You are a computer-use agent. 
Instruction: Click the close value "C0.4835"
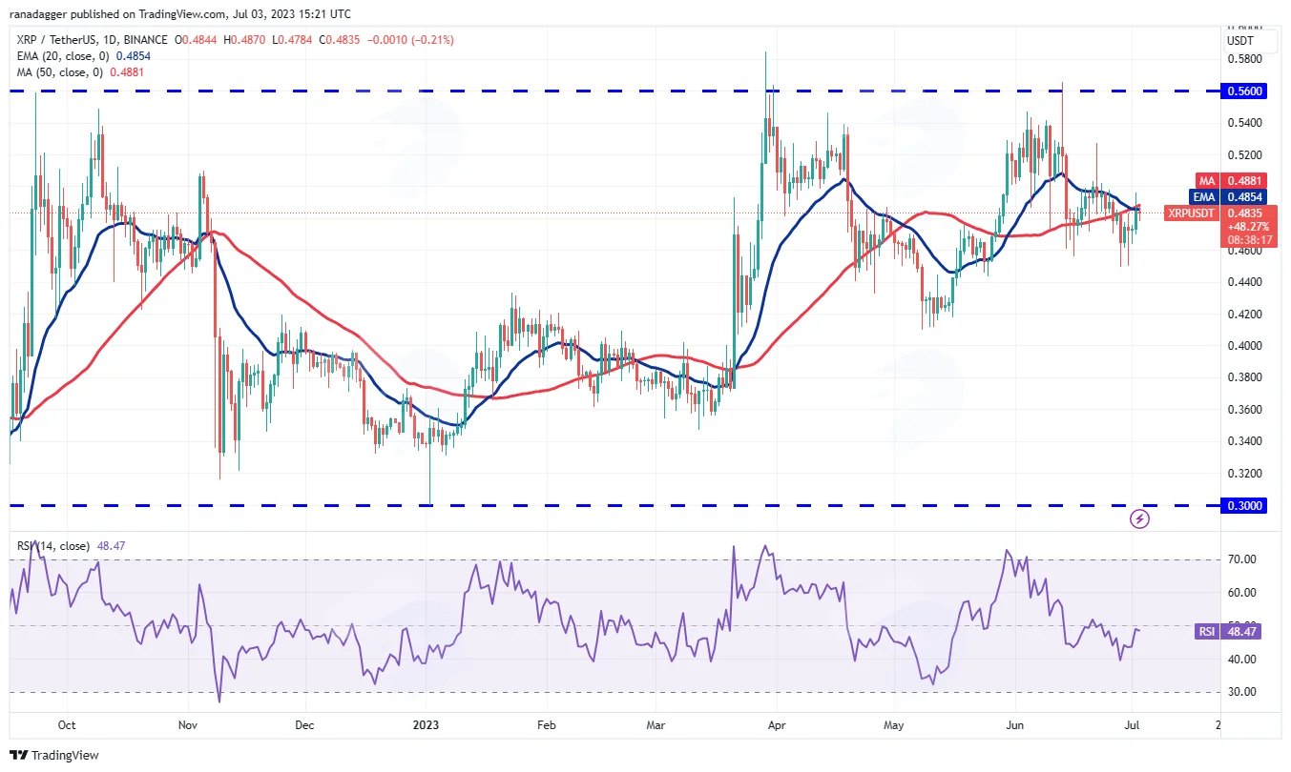[x=342, y=40]
